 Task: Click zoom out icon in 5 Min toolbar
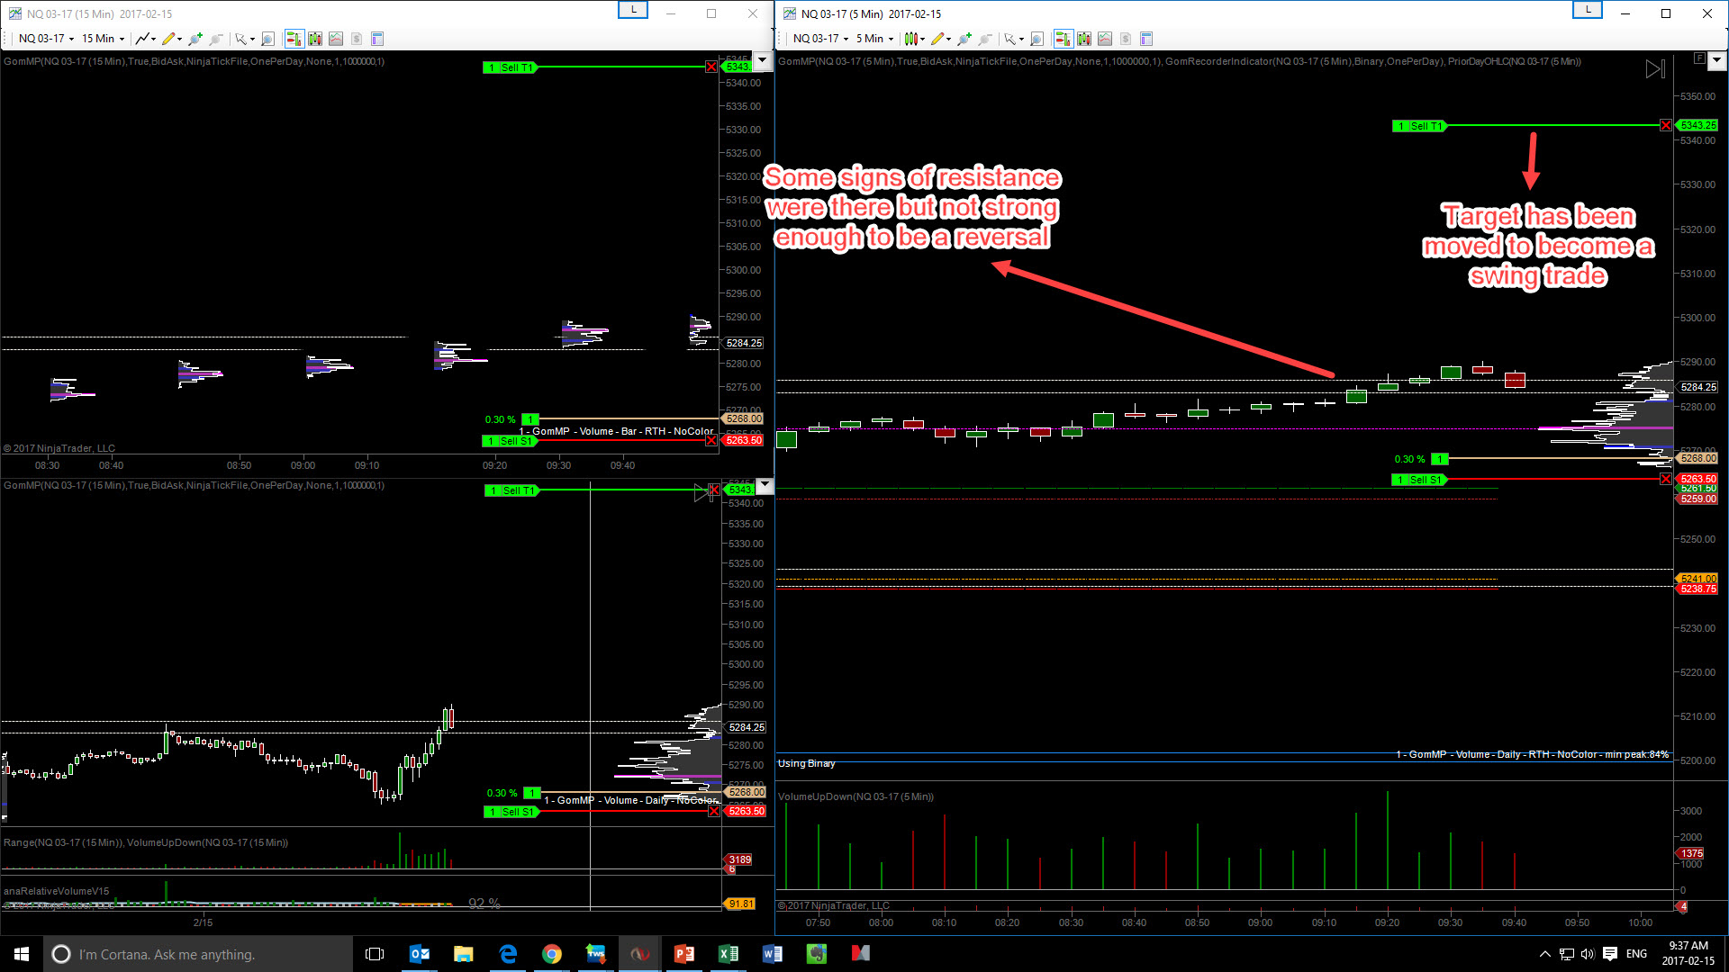click(985, 39)
